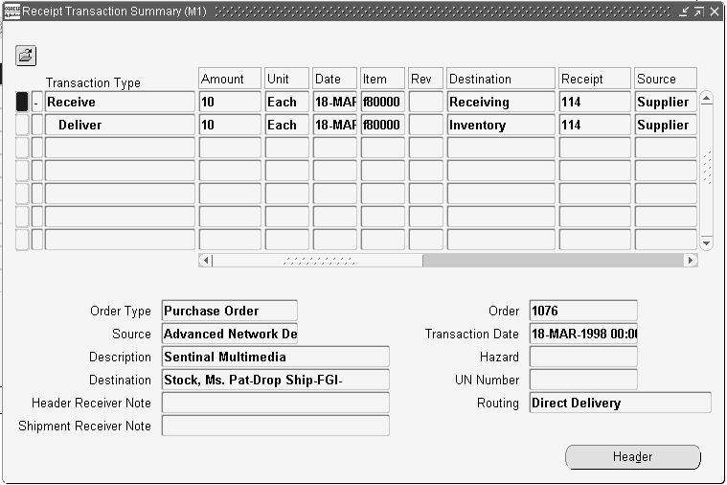The height and width of the screenshot is (485, 727).
Task: Click the Description field Sentinal Multimedia
Action: click(x=276, y=357)
